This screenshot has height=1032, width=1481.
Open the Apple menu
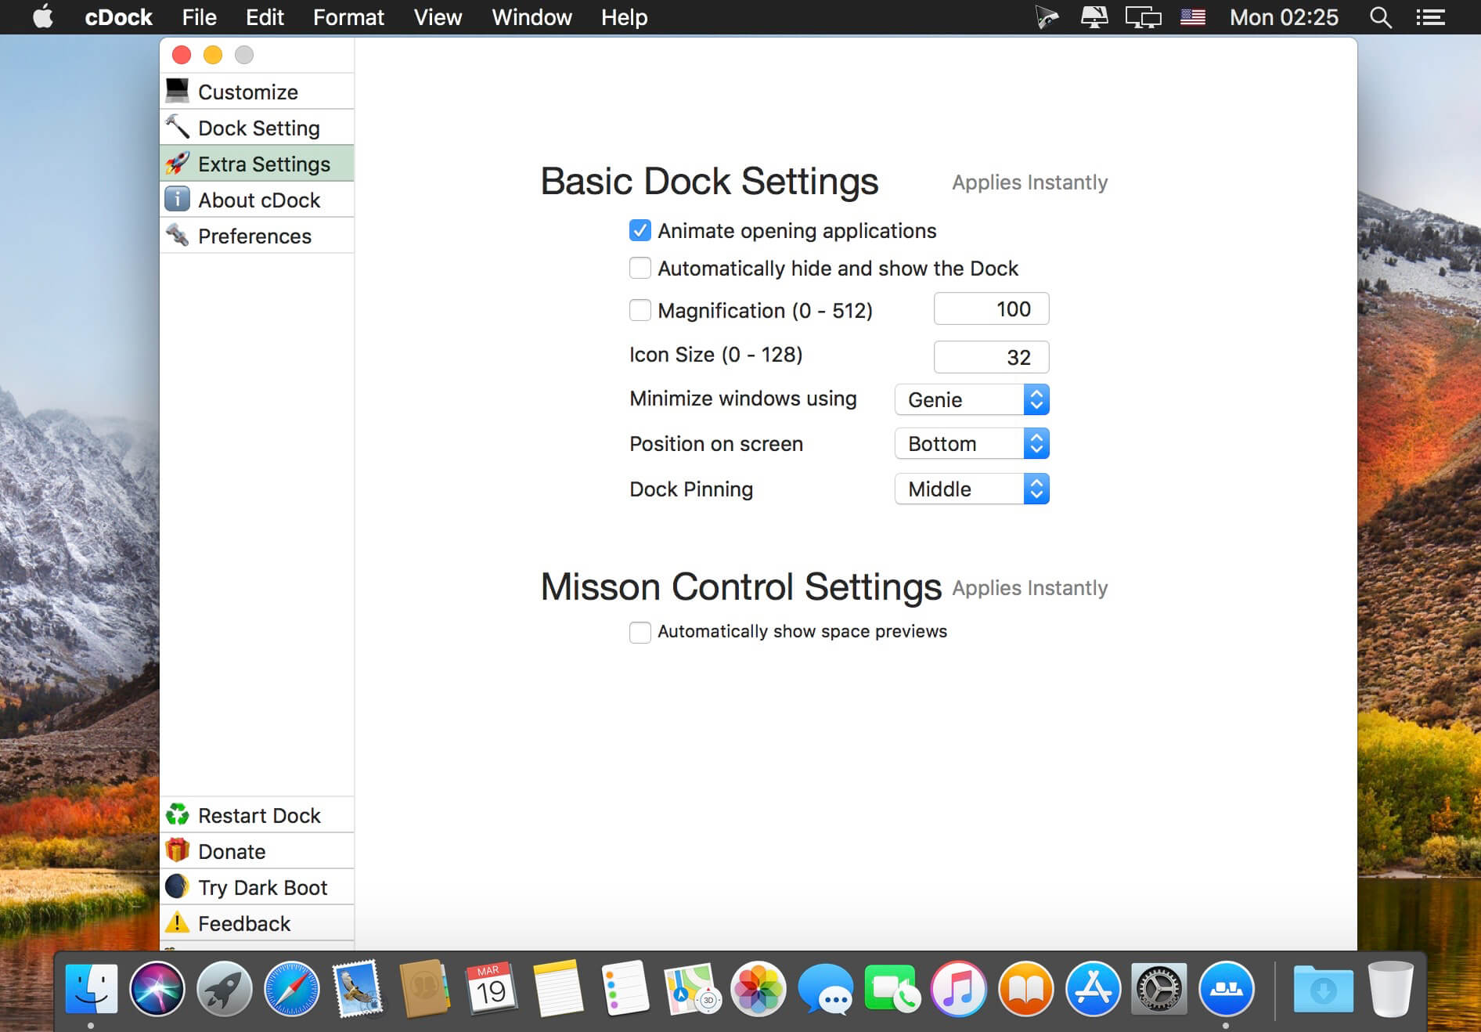pos(43,16)
